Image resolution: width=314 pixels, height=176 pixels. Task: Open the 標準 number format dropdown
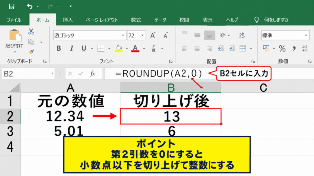click(x=306, y=35)
